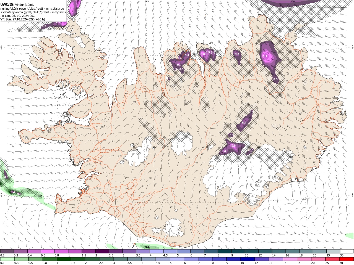354x265 pixels.
Task: Click the '(+26 h)' forecast offset text
Action: [x=40, y=19]
